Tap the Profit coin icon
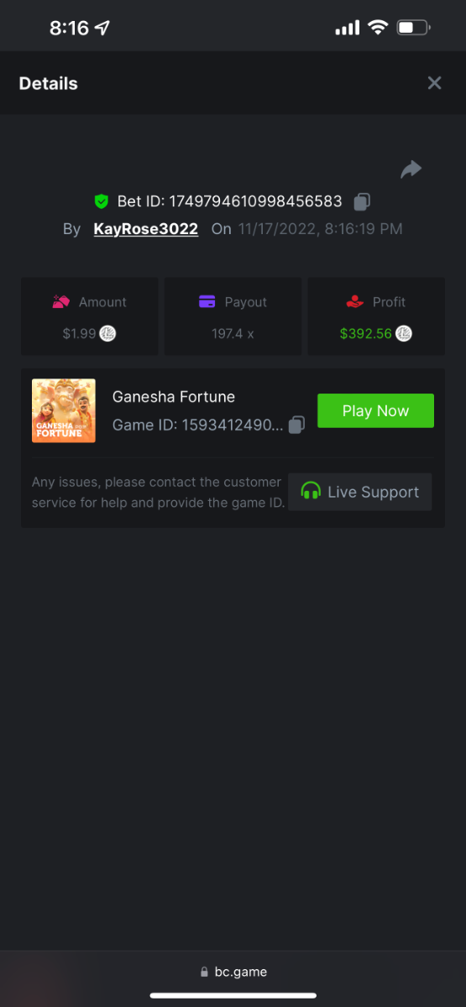Image resolution: width=466 pixels, height=1007 pixels. (404, 333)
